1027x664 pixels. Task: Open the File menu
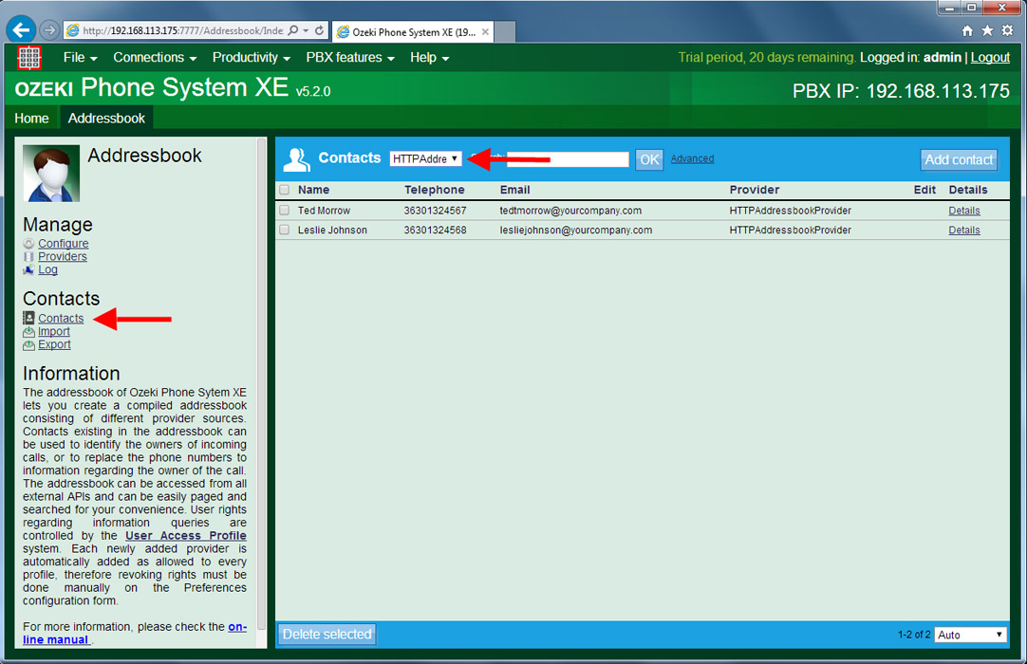coord(80,58)
